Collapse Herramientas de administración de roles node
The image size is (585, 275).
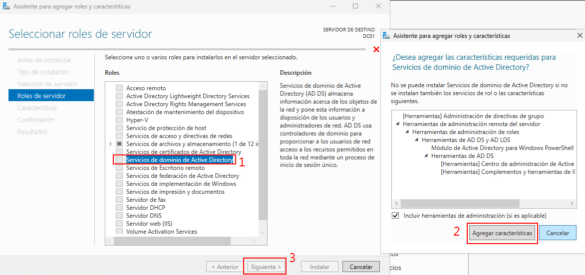[407, 132]
